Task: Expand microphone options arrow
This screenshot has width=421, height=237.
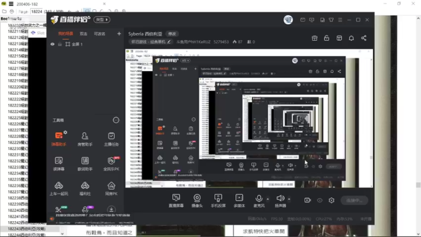Action: click(268, 199)
